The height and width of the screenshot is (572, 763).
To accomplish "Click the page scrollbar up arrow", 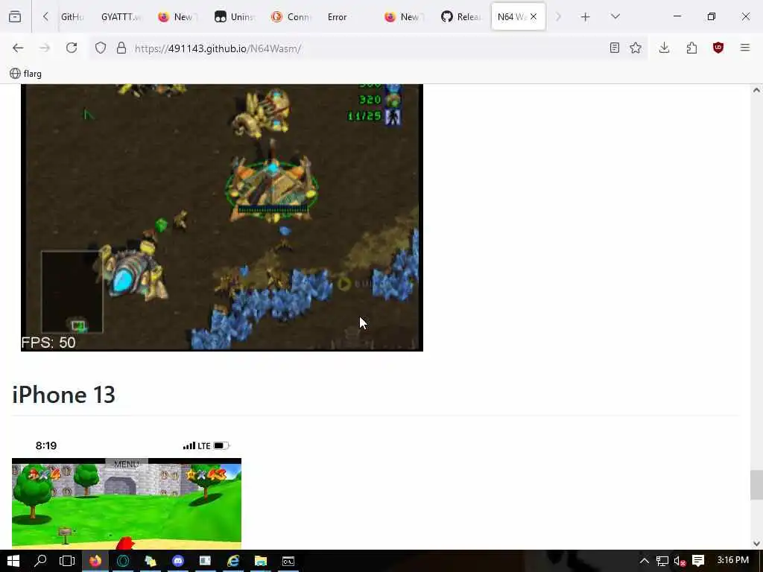I will pos(756,90).
